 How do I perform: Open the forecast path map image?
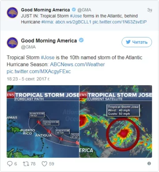43,121
